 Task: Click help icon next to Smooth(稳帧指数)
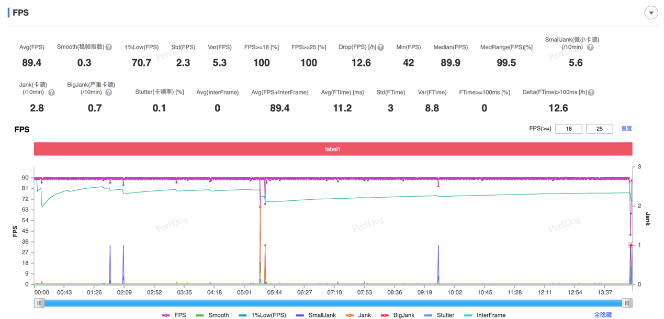[109, 47]
